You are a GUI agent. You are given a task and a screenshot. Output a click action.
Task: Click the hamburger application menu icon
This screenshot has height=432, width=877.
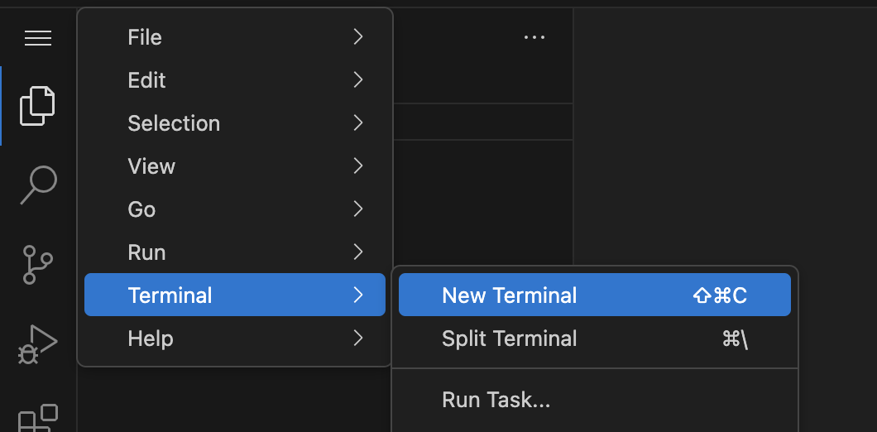coord(38,38)
